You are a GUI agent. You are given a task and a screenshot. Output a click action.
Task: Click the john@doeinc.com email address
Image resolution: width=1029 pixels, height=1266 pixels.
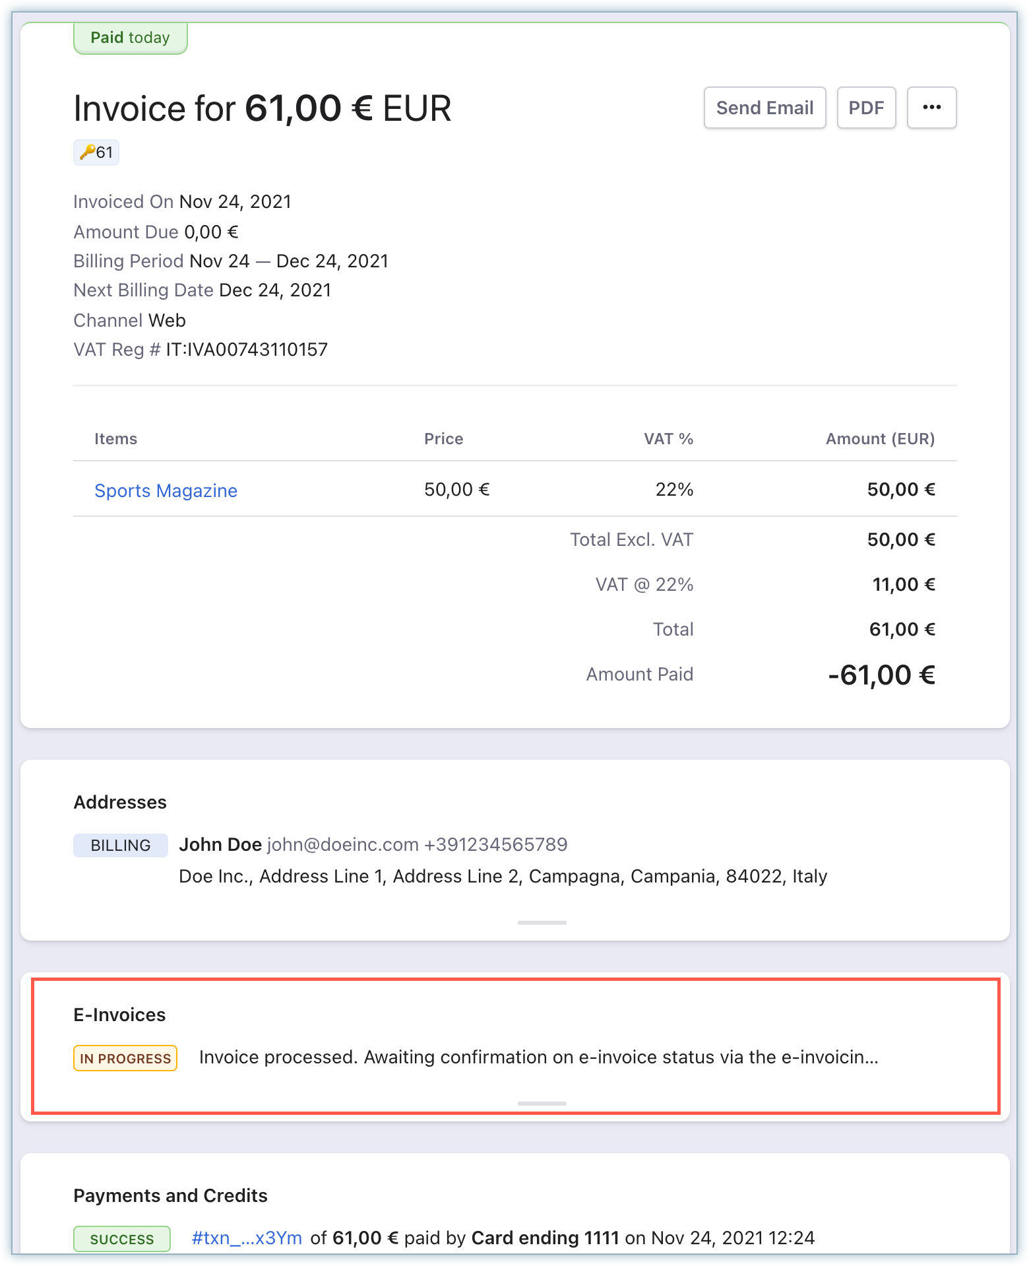(342, 844)
